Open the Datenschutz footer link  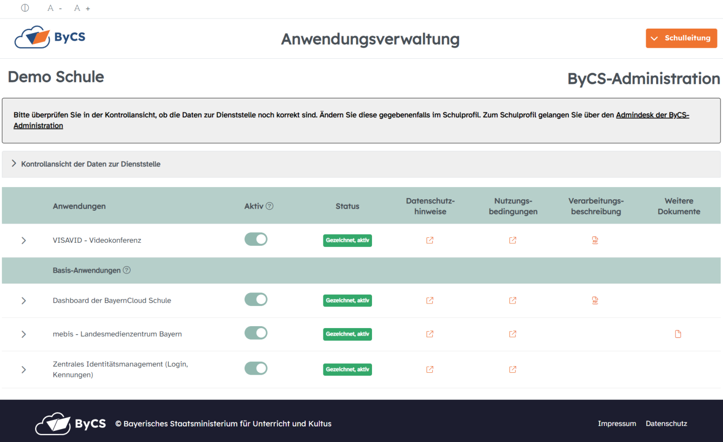(x=666, y=423)
